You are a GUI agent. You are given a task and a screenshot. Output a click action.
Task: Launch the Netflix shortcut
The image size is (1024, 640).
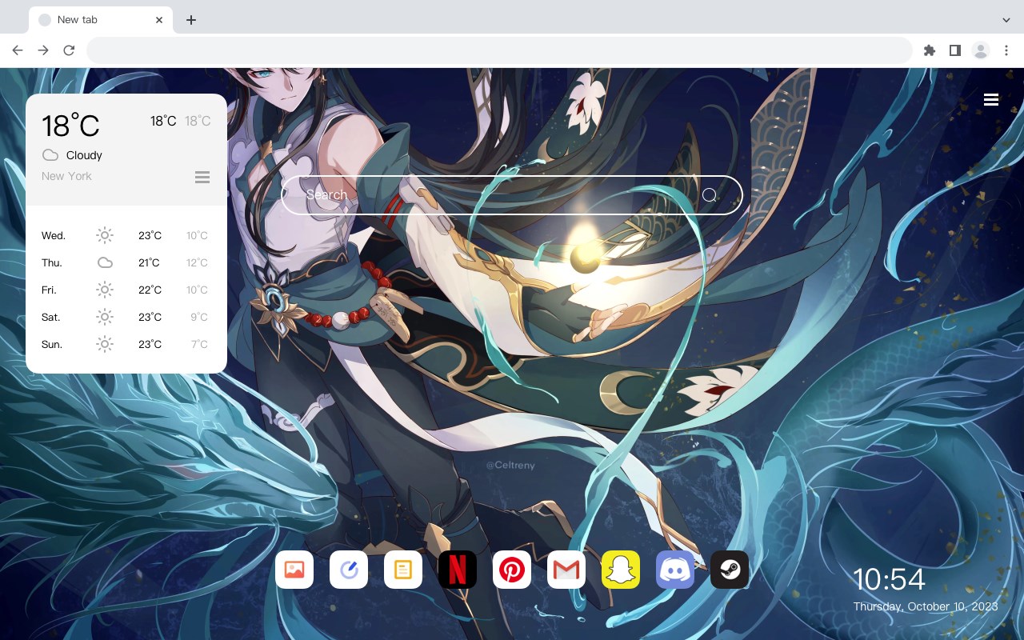(458, 570)
